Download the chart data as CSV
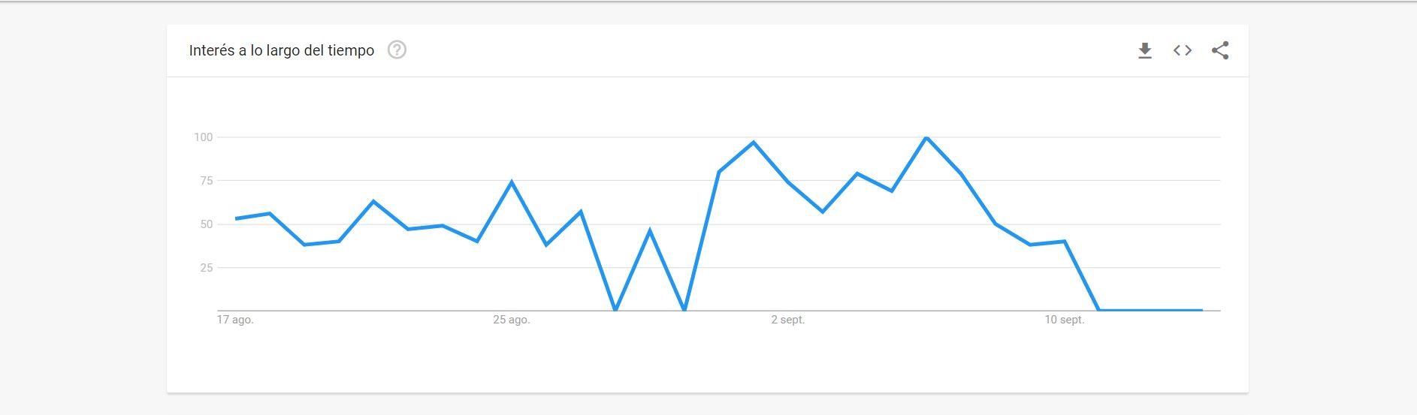 coord(1144,51)
